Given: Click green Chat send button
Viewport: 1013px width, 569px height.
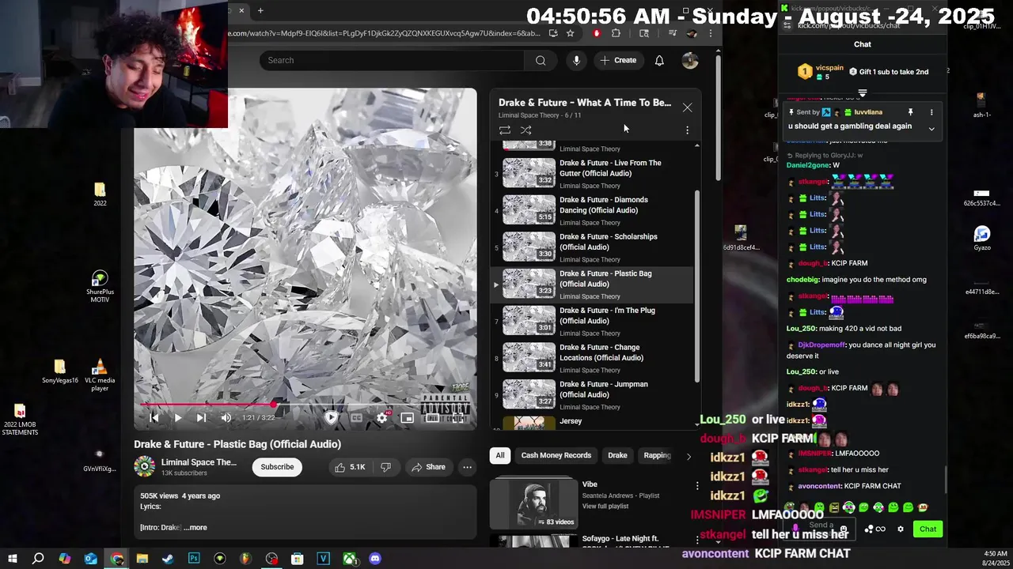Looking at the screenshot, I should point(928,529).
